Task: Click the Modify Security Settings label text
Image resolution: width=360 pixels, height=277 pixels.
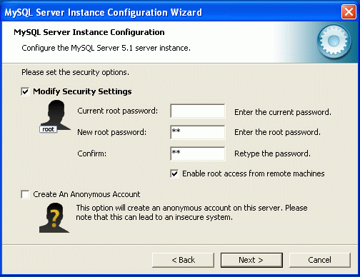Action: point(82,91)
